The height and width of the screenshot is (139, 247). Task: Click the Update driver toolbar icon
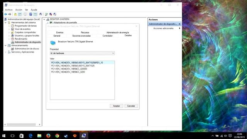pyautogui.click(x=46, y=14)
